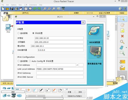Save with the floppy disk icon

tap(12, 9)
